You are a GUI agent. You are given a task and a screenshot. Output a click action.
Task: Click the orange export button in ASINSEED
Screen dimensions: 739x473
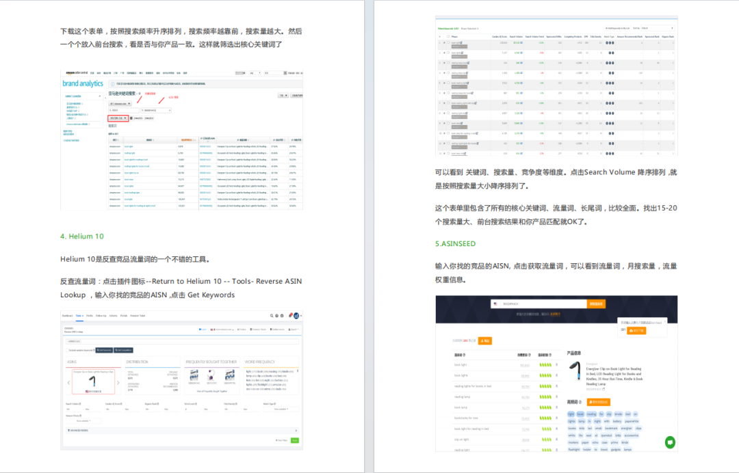coord(485,341)
